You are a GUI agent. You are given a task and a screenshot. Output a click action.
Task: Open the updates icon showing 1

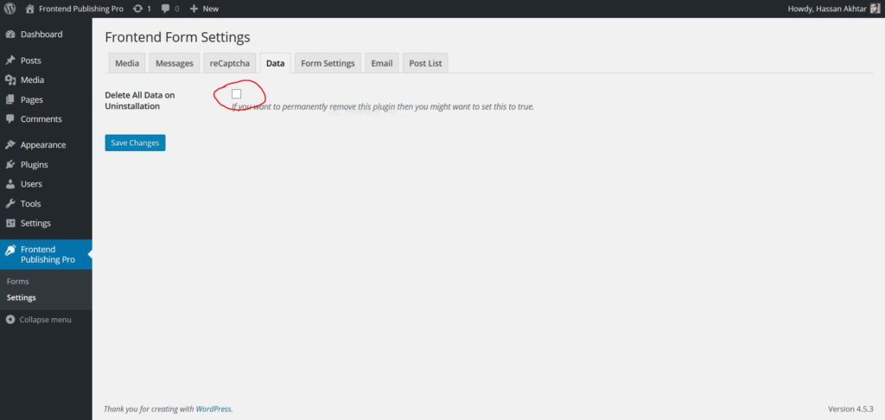(137, 9)
